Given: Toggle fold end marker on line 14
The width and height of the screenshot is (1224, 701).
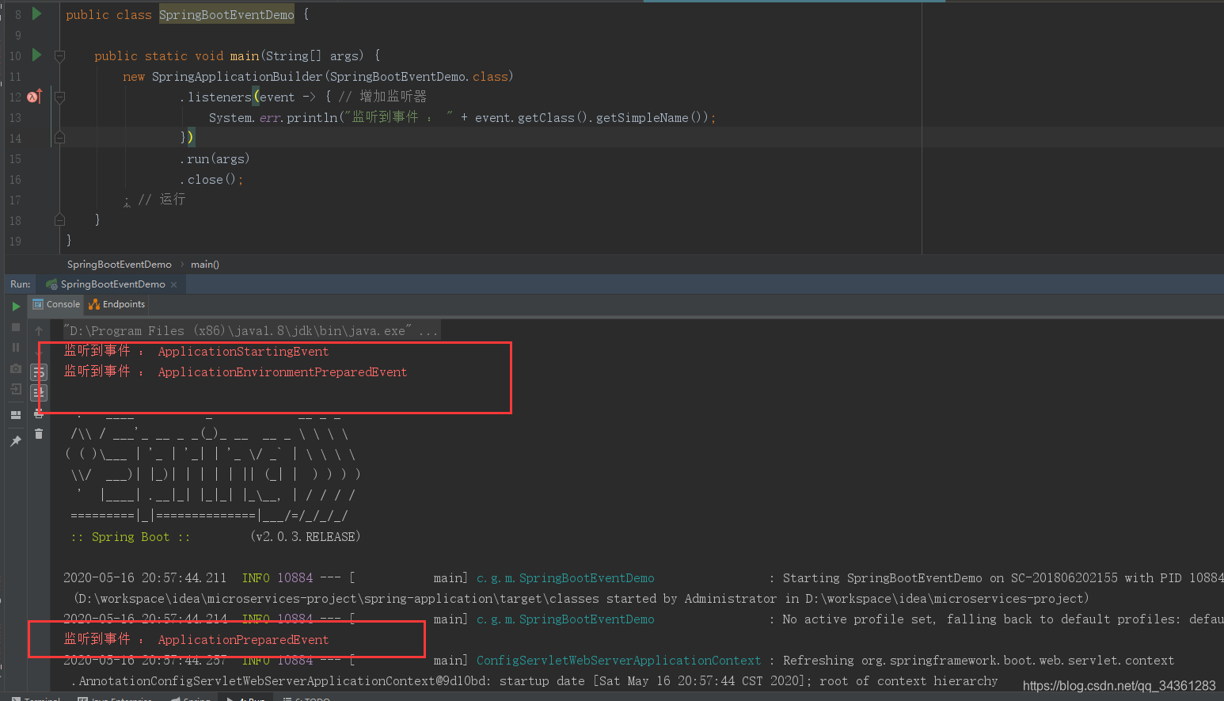Looking at the screenshot, I should [59, 138].
